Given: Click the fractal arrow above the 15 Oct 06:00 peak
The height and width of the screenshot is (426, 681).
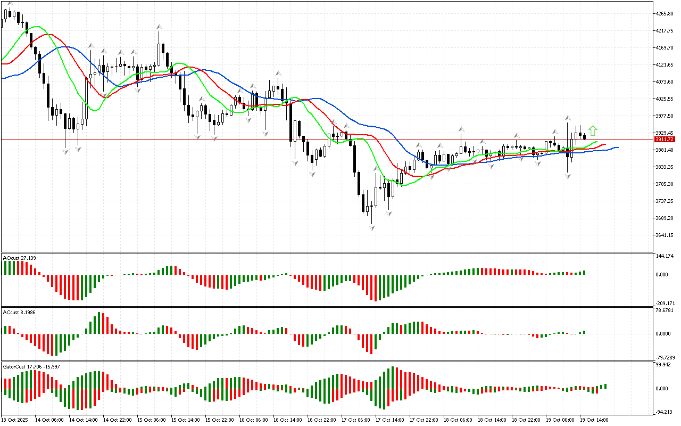Looking at the screenshot, I should (159, 27).
